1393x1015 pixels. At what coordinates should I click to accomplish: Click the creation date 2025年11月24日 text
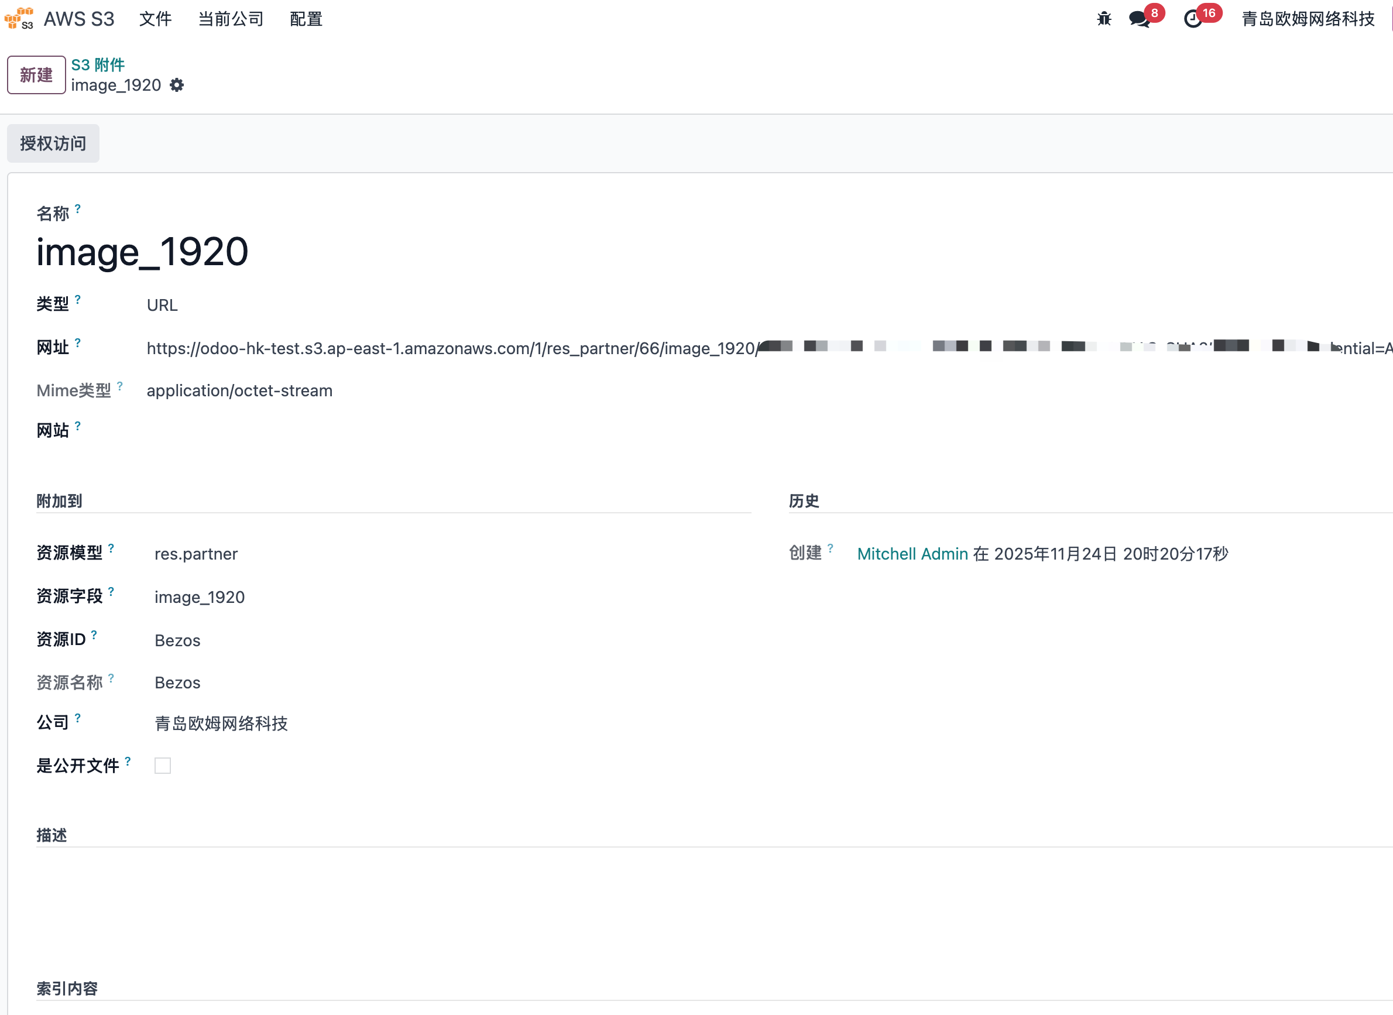[1055, 554]
